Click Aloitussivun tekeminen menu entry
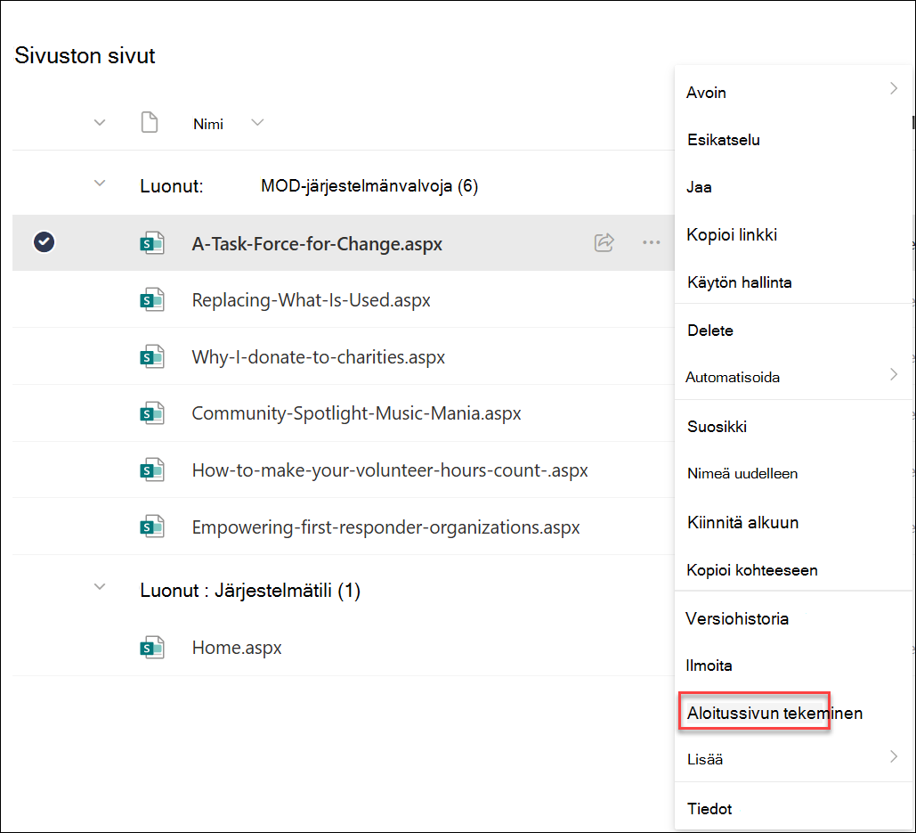 pos(774,713)
